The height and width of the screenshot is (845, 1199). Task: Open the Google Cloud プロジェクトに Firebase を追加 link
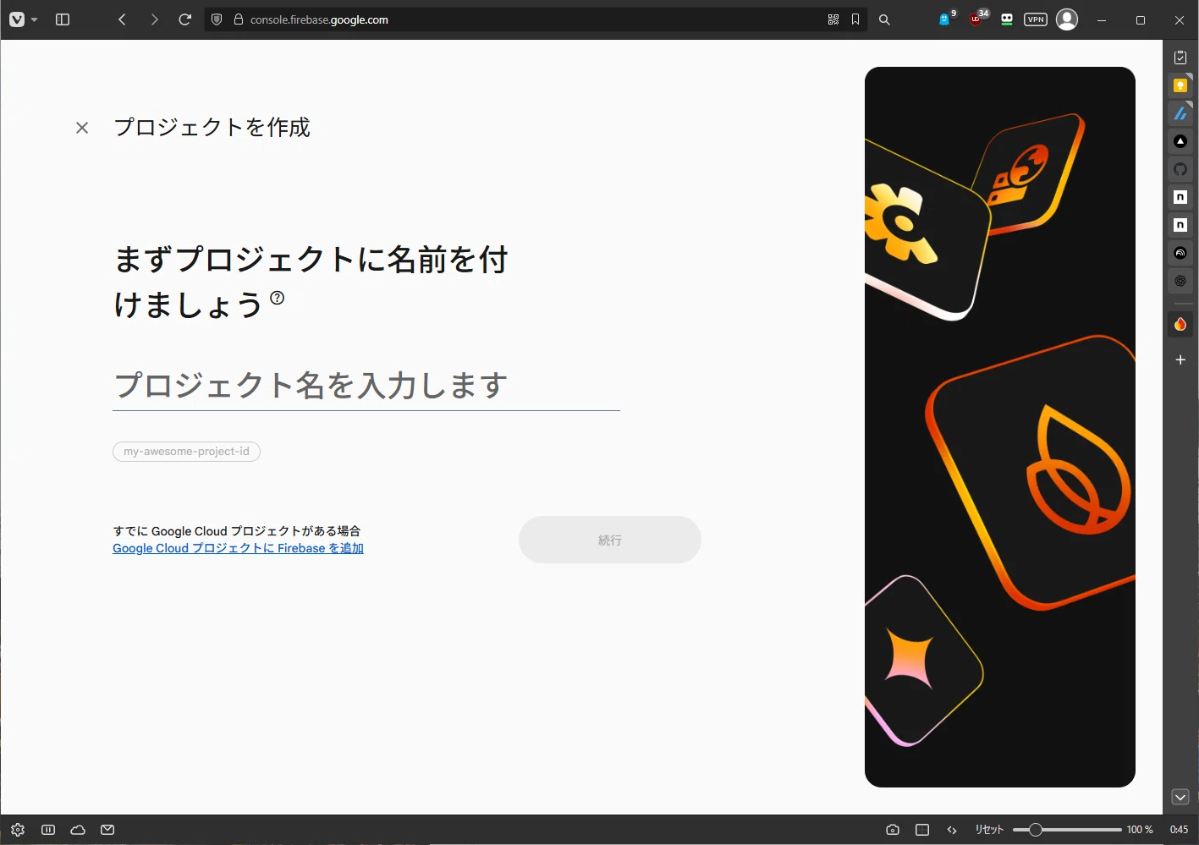pyautogui.click(x=238, y=548)
